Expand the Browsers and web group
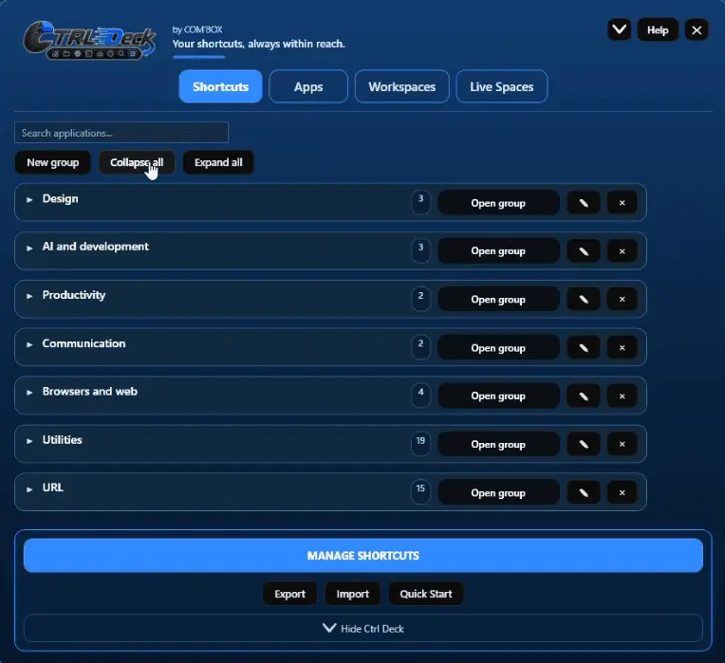 click(x=29, y=393)
